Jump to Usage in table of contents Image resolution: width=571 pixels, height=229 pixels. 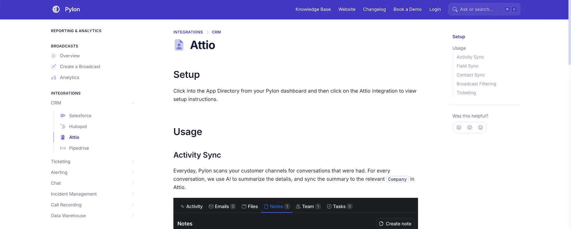[459, 48]
